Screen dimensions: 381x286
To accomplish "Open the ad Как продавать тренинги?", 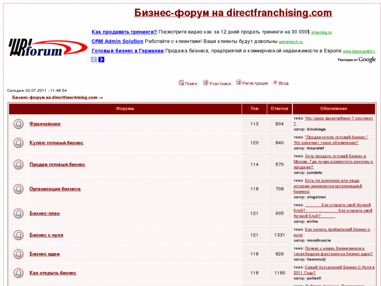I will click(x=124, y=32).
